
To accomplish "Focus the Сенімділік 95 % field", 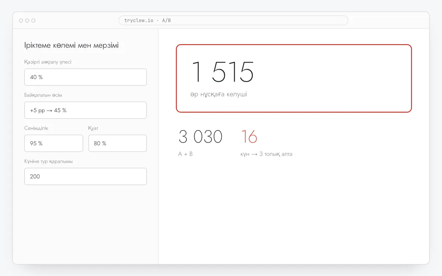I will 54,143.
